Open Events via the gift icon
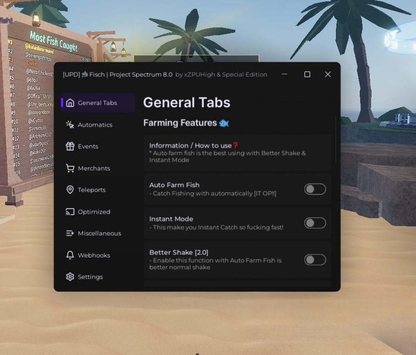This screenshot has width=416, height=355. [x=70, y=146]
